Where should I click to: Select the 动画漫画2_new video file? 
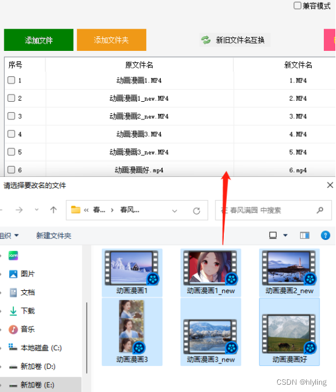(x=289, y=272)
